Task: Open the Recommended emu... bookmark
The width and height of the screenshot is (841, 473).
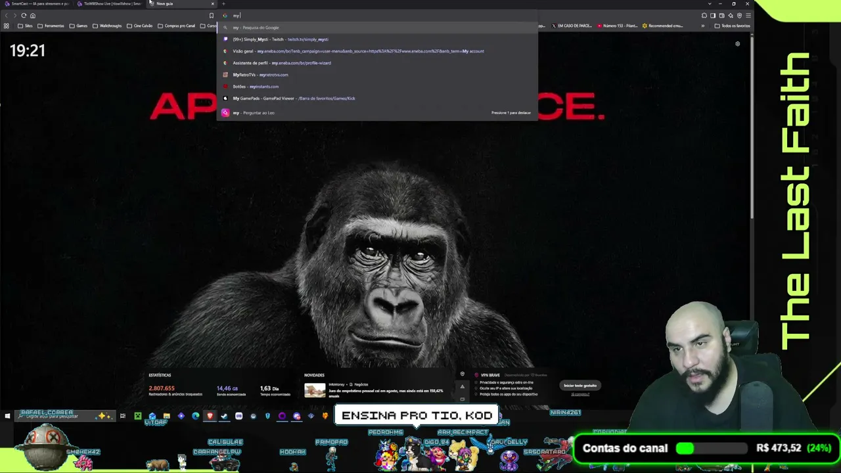Action: click(x=662, y=26)
